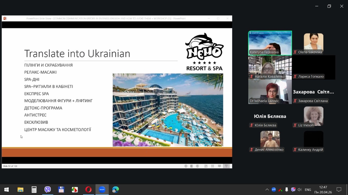Viewport: 348px width, 195px height.
Task: Open Slide Sorter view icon
Action: [213, 166]
